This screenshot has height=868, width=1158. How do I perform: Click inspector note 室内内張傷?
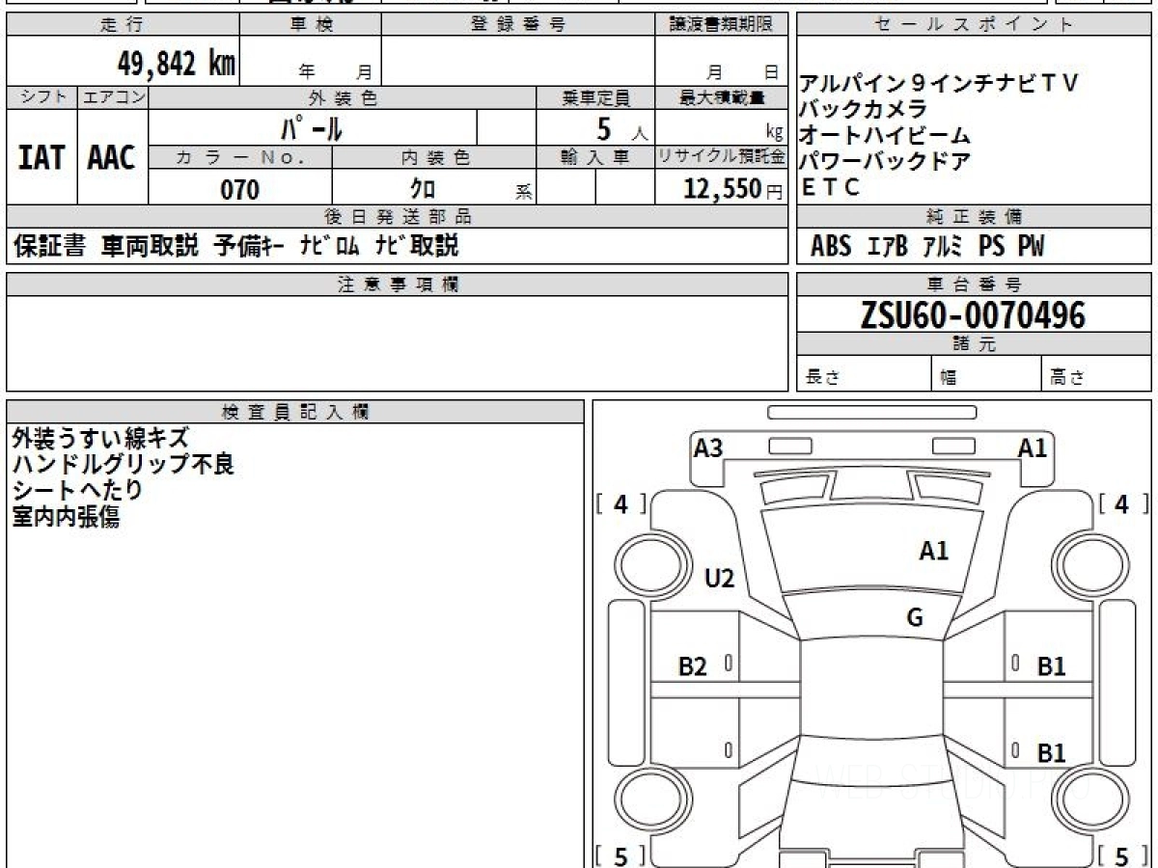point(66,516)
